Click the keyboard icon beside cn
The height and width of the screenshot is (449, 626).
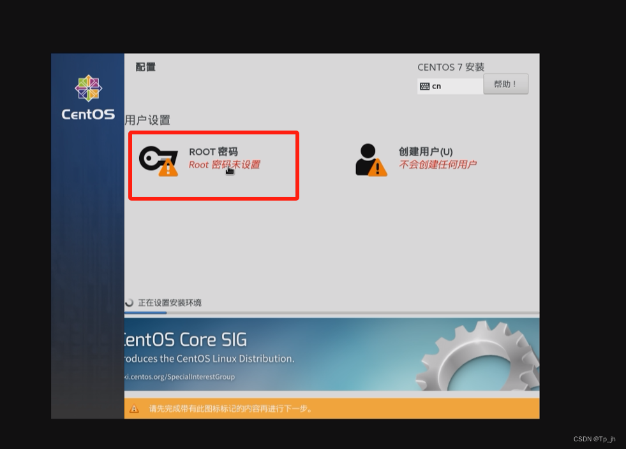425,87
